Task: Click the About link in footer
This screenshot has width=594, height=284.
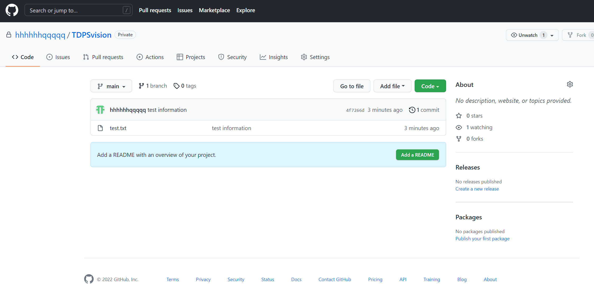Action: coord(490,279)
